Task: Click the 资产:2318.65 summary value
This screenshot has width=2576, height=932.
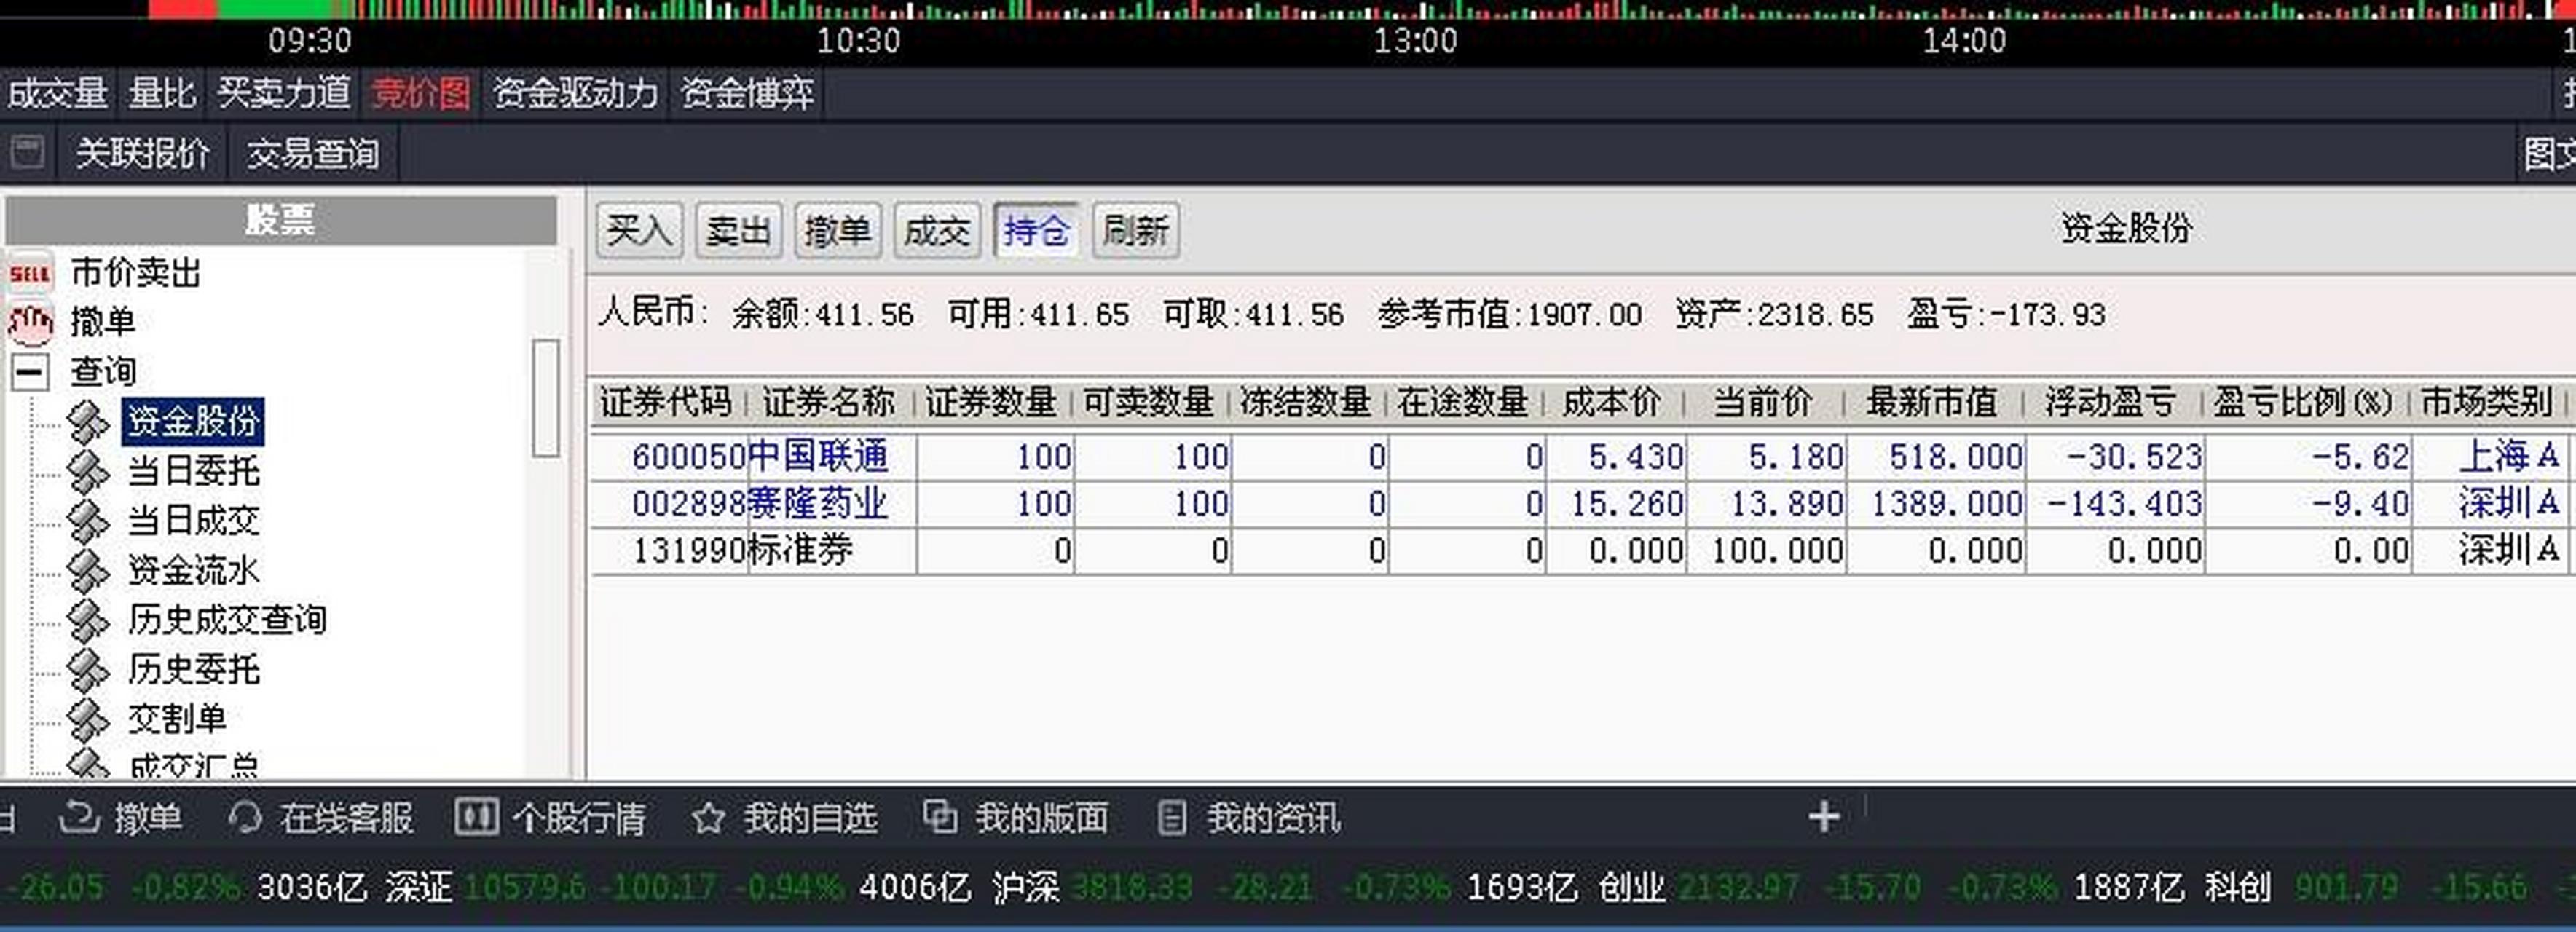Action: coord(1774,315)
